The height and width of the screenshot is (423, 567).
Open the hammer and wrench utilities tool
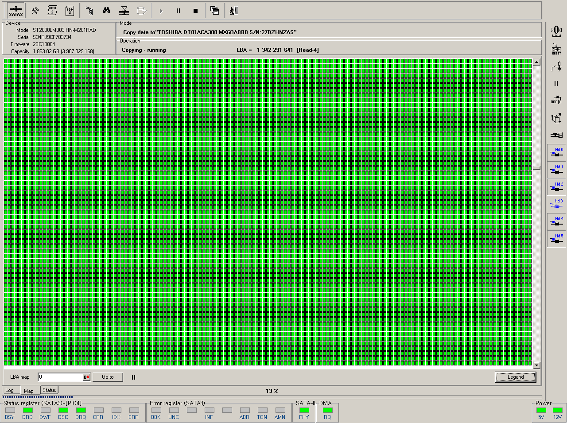click(x=35, y=11)
